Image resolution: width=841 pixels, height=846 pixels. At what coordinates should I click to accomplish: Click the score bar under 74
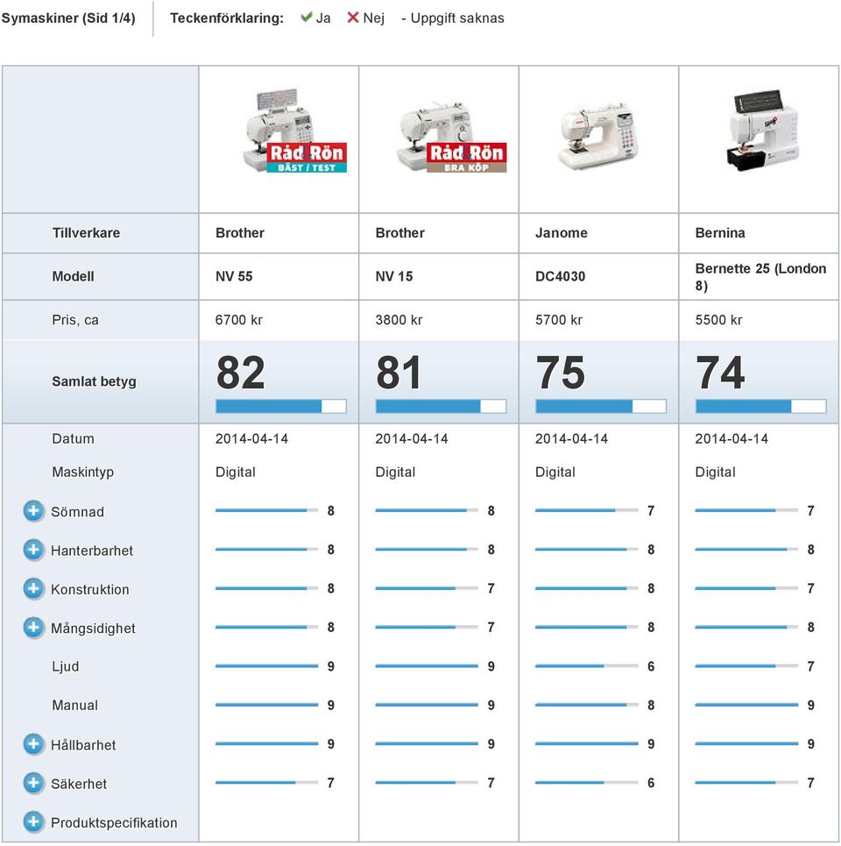pos(760,406)
